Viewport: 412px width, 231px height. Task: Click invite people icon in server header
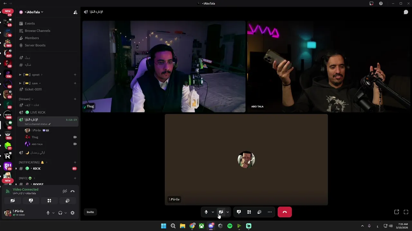point(75,12)
